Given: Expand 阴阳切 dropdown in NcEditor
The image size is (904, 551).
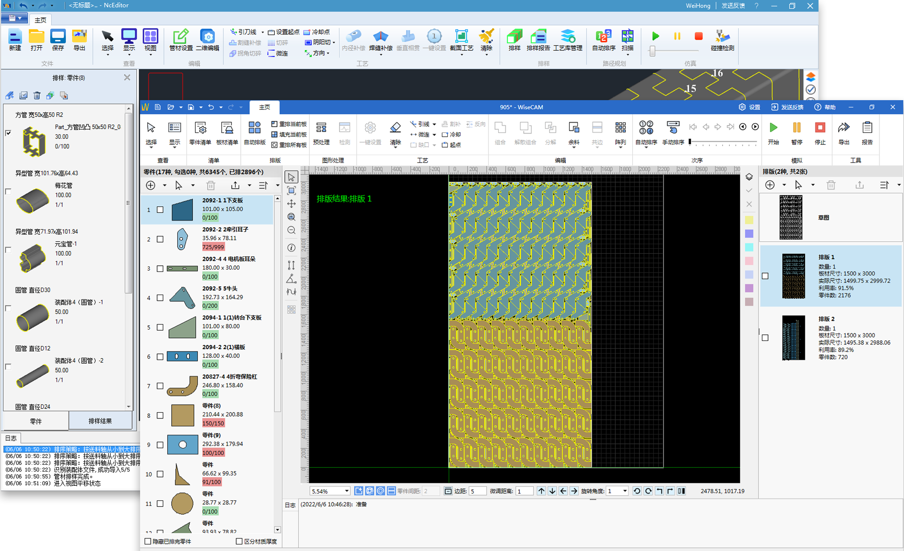Looking at the screenshot, I should 334,42.
